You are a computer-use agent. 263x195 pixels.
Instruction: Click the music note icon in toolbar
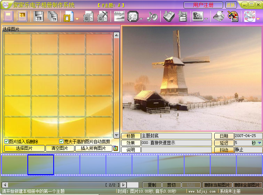pyautogui.click(x=152, y=16)
